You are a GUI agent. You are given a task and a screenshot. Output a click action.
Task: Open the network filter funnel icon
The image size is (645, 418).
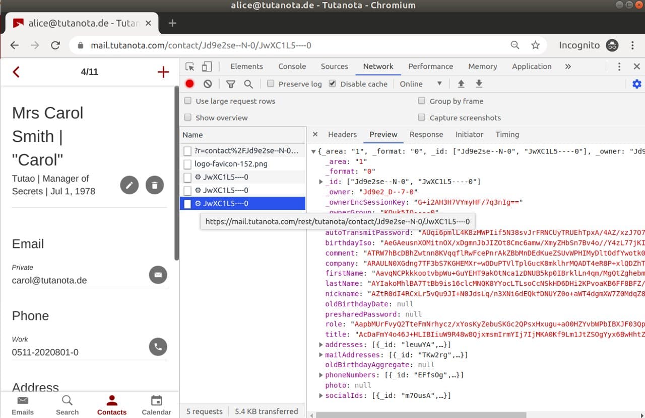click(230, 84)
